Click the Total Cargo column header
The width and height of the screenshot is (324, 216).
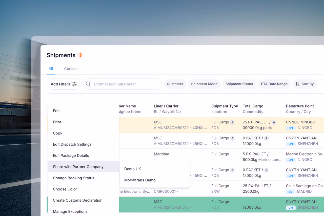253,106
